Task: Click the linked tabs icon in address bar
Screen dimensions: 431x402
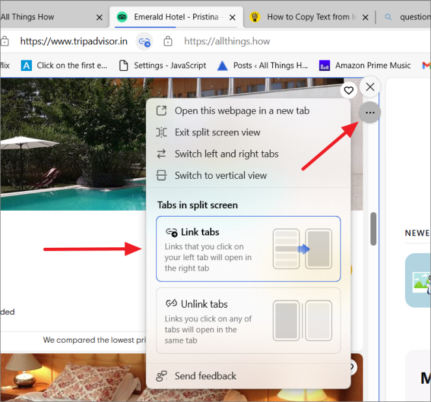Action: pos(145,42)
